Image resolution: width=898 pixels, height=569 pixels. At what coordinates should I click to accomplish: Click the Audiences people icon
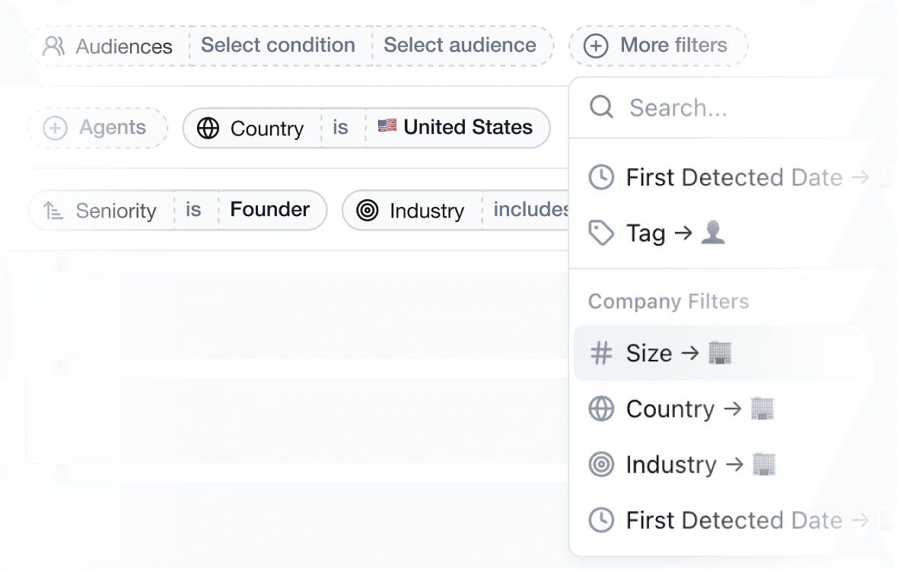click(x=53, y=46)
